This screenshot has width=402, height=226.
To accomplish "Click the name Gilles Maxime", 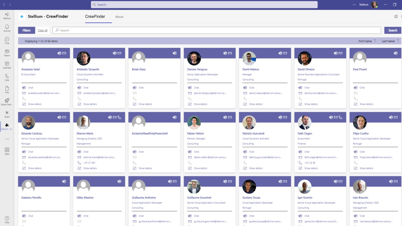I will pos(85,198).
